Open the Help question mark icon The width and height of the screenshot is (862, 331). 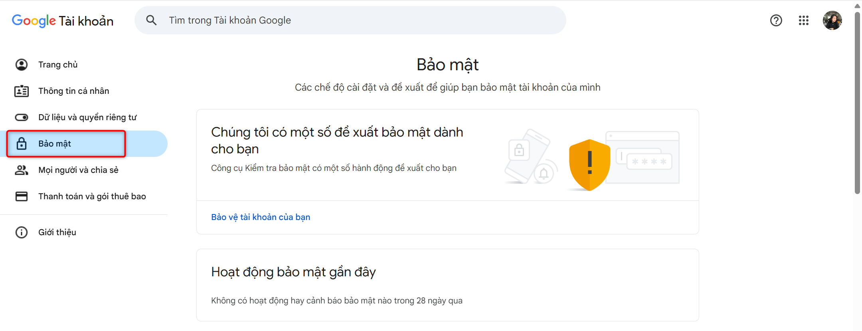click(776, 20)
